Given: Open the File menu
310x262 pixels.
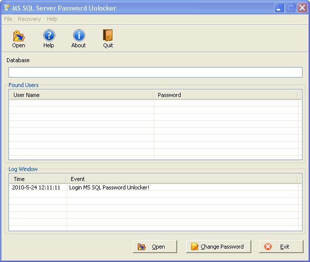Looking at the screenshot, I should click(8, 19).
